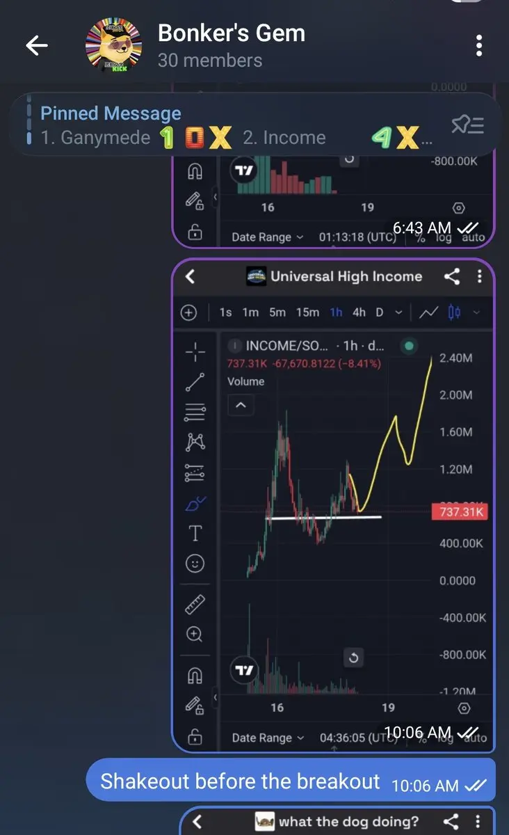509x835 pixels.
Task: Open three-dot menu in Universal High Income chart
Action: click(x=479, y=276)
